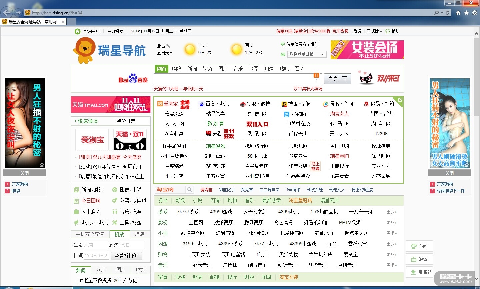Open the 京东热卖 link in the top bar

pos(340,31)
